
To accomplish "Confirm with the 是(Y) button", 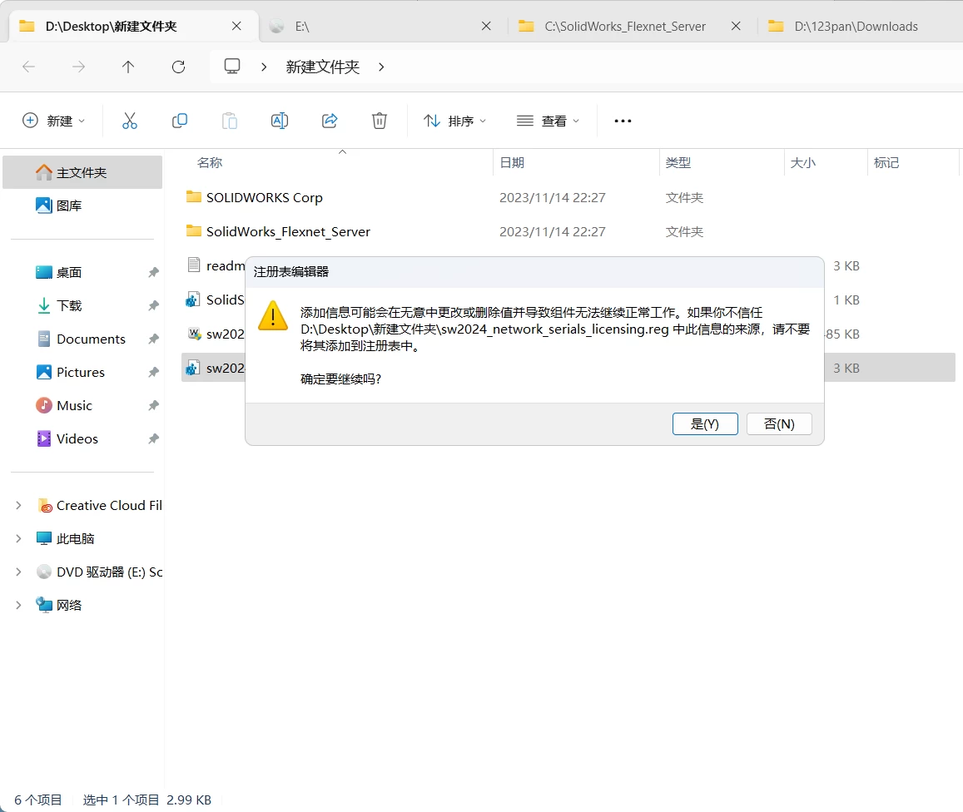I will (705, 423).
